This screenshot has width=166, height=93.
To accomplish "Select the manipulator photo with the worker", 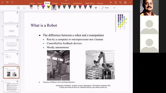I will pos(58,65).
